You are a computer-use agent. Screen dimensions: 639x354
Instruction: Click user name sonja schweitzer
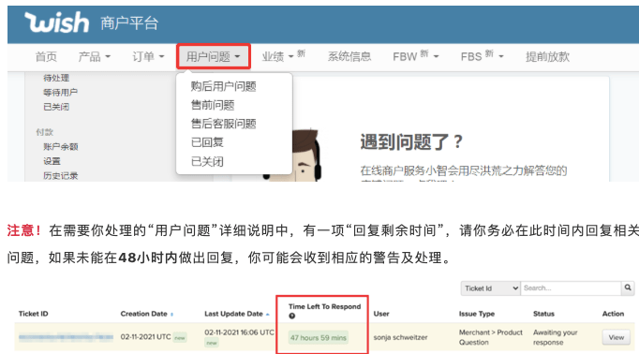[x=400, y=337]
